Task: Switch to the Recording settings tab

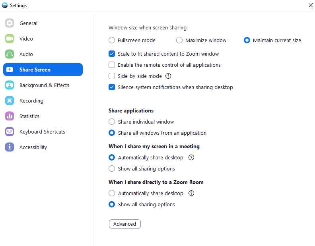Action: pyautogui.click(x=31, y=101)
